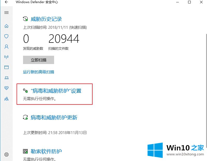Open virus protection shield icon
The height and width of the screenshot is (161, 207).
[x=6, y=36]
